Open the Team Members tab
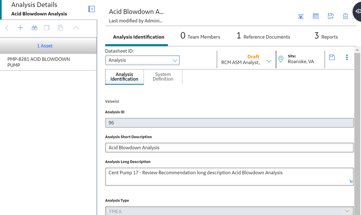This screenshot has width=361, height=215. 200,36
